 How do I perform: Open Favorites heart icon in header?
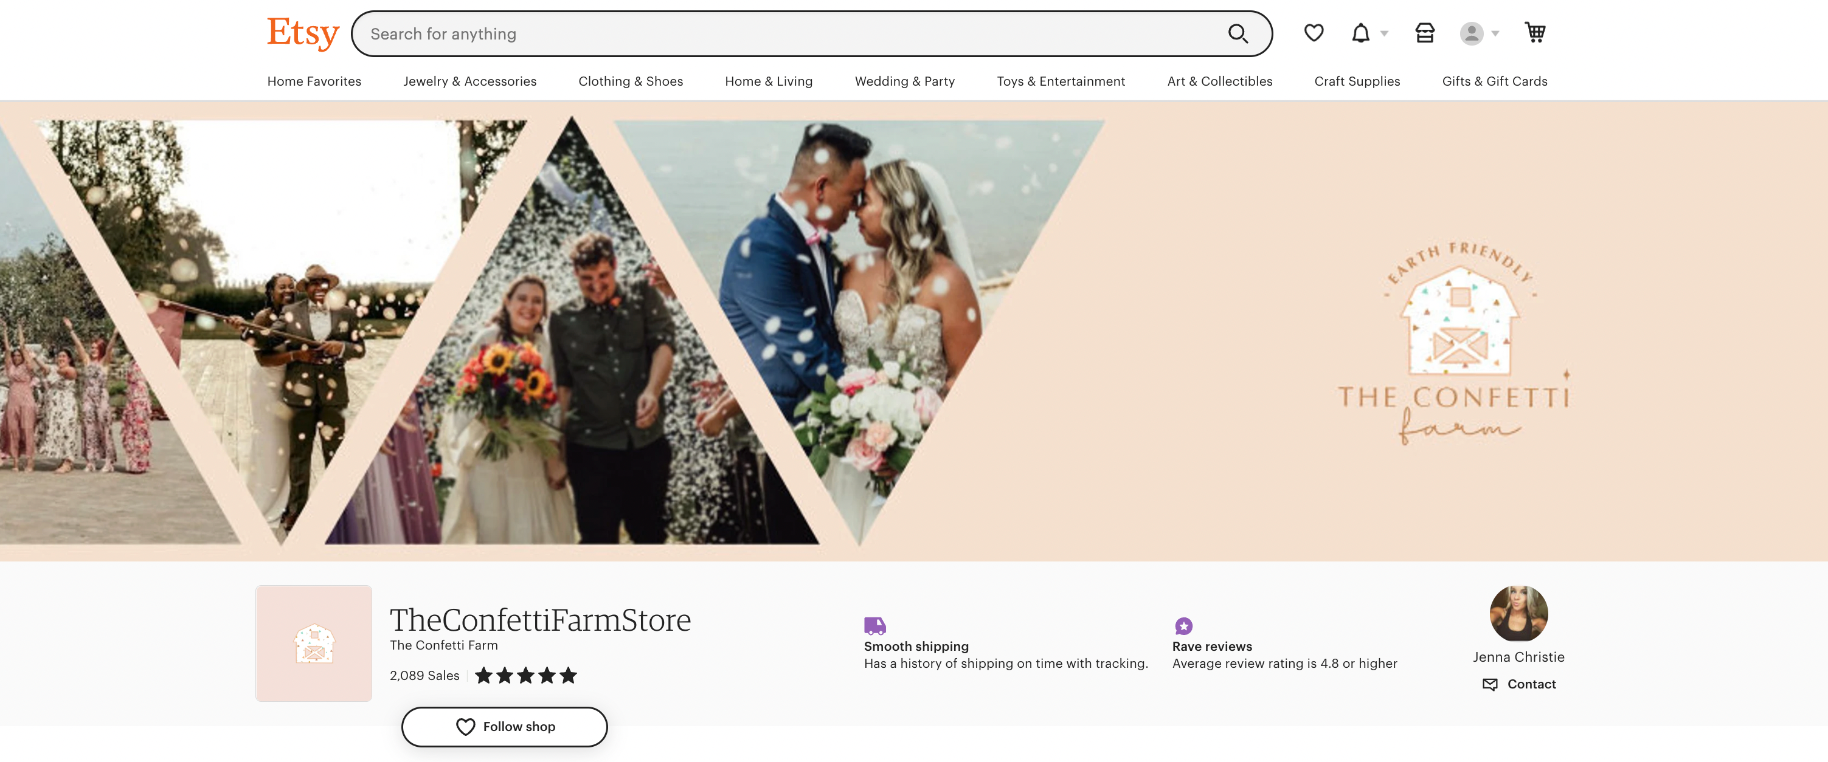(1314, 33)
